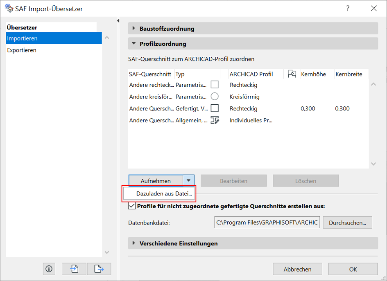The height and width of the screenshot is (281, 387).
Task: Click the export translator icon button
Action: tap(99, 269)
